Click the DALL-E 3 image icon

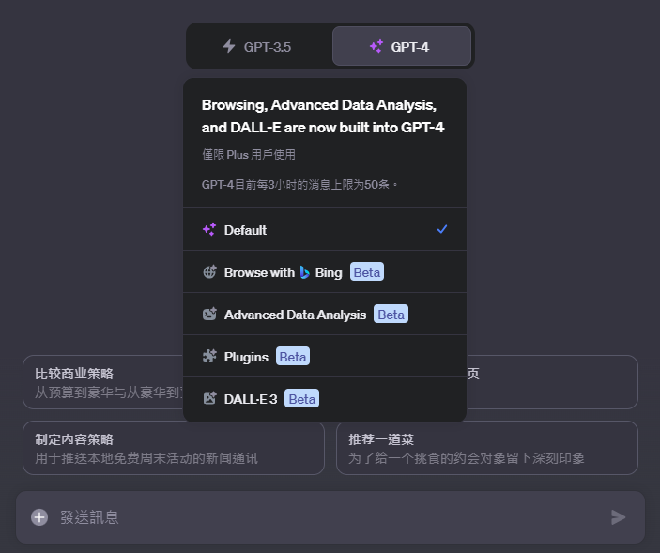(209, 398)
